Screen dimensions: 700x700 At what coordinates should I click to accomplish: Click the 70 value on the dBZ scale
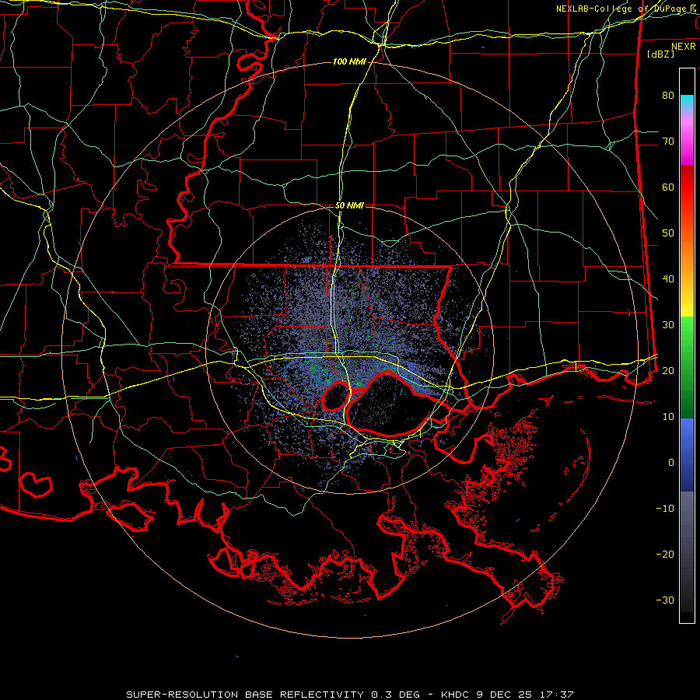click(668, 142)
